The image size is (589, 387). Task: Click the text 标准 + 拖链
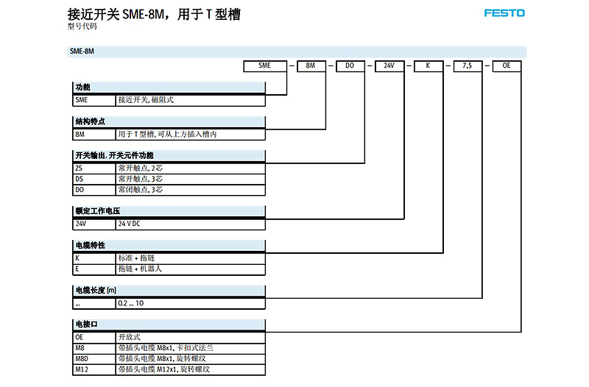136,258
